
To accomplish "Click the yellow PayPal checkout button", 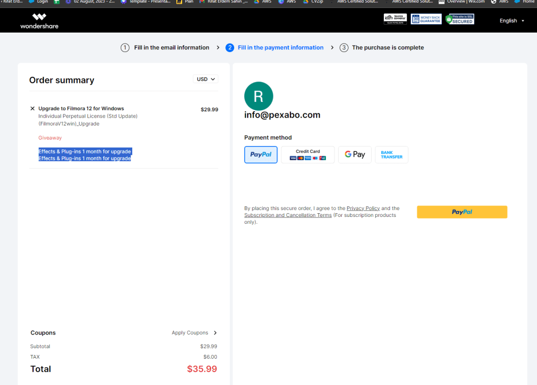I will pyautogui.click(x=461, y=212).
